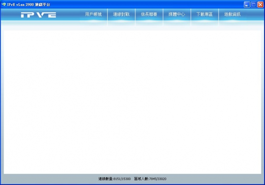Click the IPvE vLan 2900 title text
Screen dimensions: 265x185
pyautogui.click(x=28, y=5)
